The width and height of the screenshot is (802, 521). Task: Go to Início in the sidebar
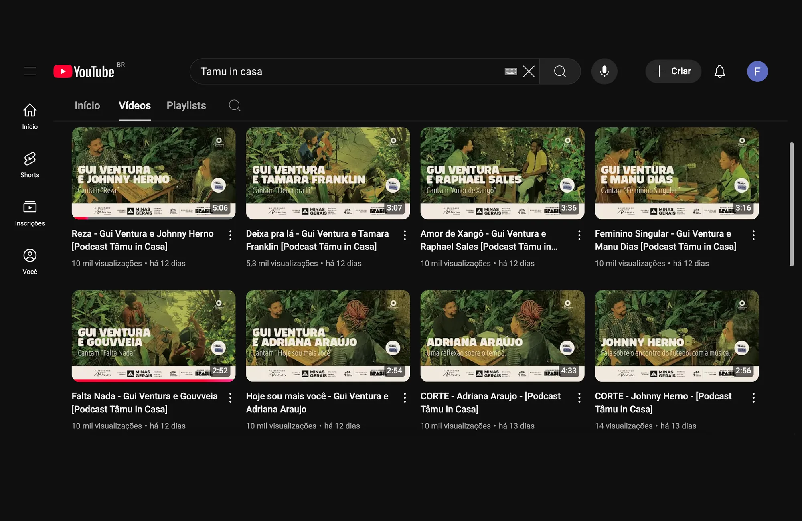point(30,116)
